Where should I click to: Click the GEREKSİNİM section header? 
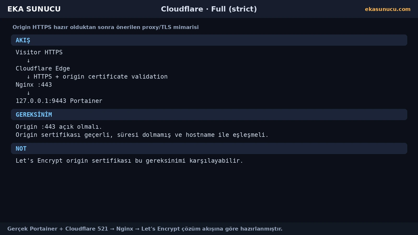(x=209, y=115)
